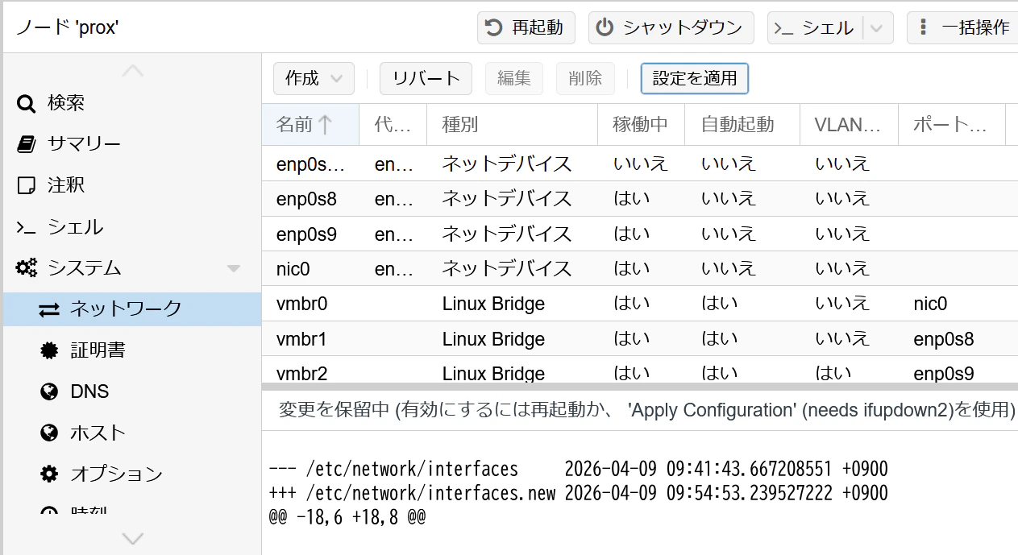
Task: Click the horizontal scrollbar below the table
Action: [x=640, y=386]
